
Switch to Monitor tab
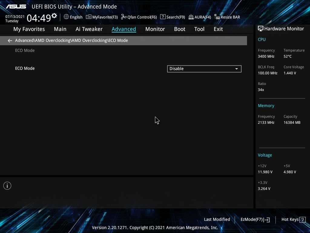[155, 29]
